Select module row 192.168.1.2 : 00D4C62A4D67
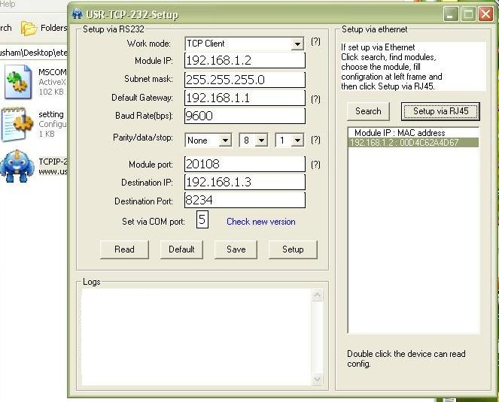Viewport: 499px width, 402px height. 413,142
